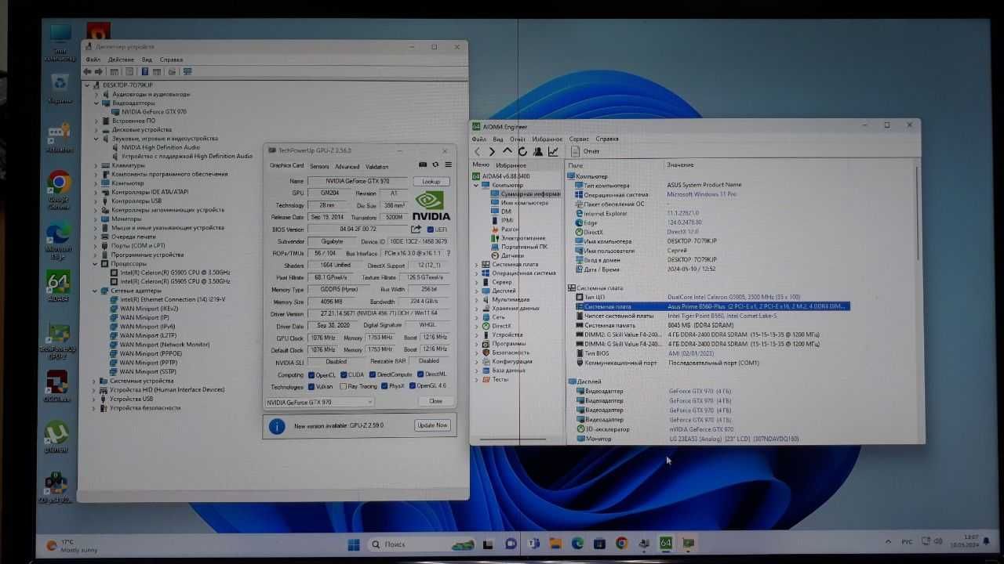Screen dimensions: 1004x564
Task: Enable the Ray Tracing checkbox
Action: [342, 386]
